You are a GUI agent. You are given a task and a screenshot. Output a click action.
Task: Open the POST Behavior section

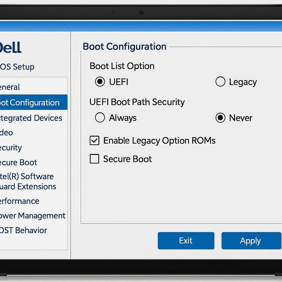[x=23, y=231]
